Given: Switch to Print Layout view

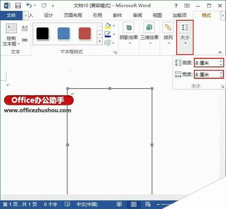Looking at the screenshot, I should pyautogui.click(x=134, y=204).
